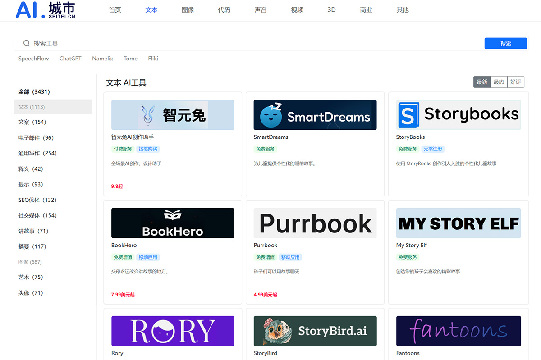Open the BookHero logo banner

(x=173, y=223)
